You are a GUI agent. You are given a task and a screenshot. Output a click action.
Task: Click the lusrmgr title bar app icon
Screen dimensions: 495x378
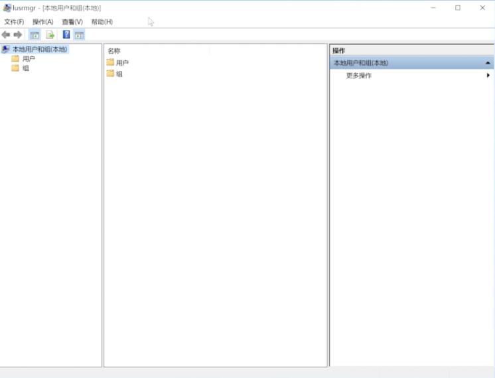(7, 8)
